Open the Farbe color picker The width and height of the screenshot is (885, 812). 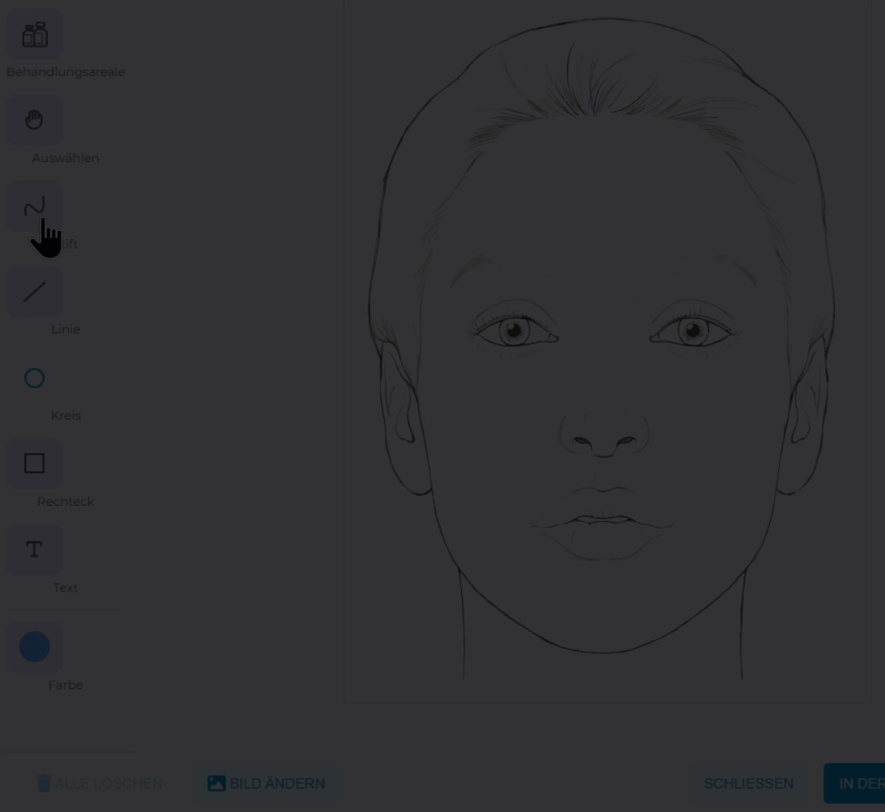click(x=34, y=647)
